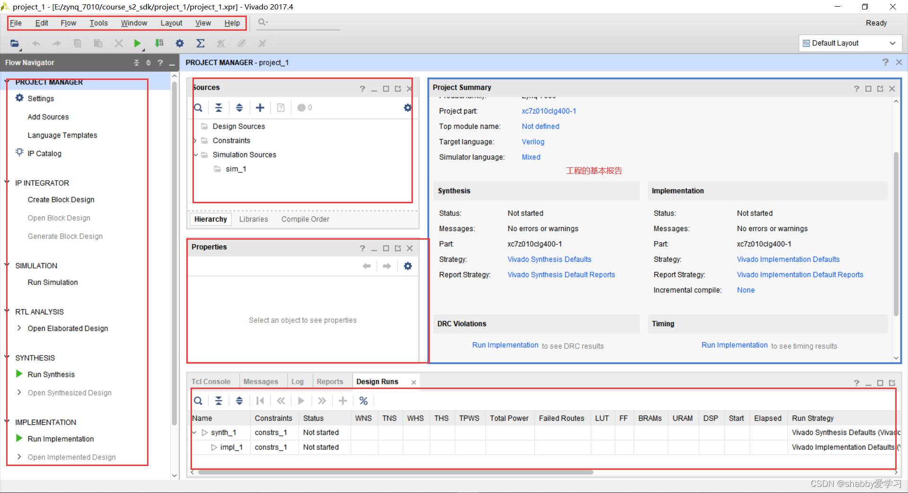Switch to Reports tab
This screenshot has width=908, height=493.
pyautogui.click(x=330, y=381)
